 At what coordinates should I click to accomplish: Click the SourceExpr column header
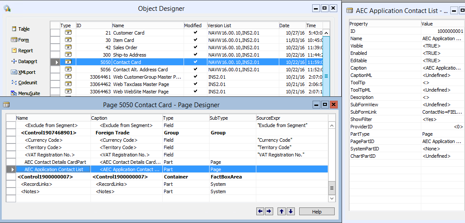(x=292, y=118)
